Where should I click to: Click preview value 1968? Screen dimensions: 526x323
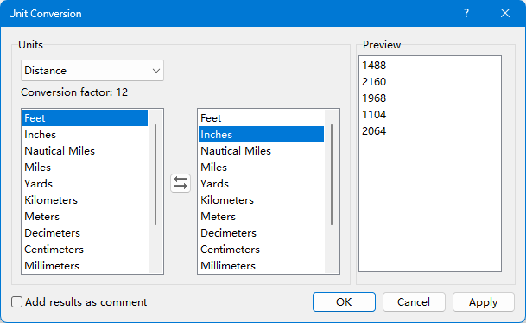coord(374,98)
